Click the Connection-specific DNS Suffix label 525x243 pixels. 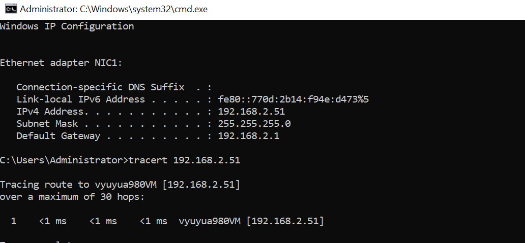[100, 87]
